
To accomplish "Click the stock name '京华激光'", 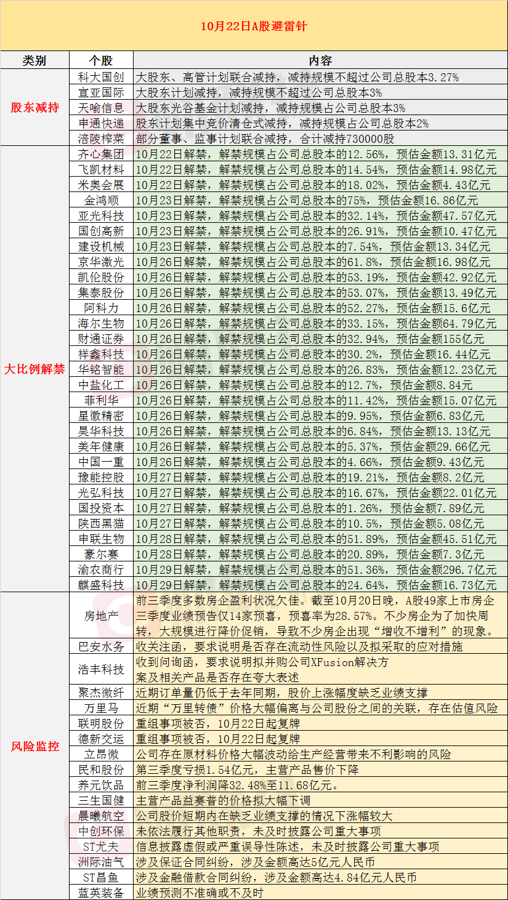I will [101, 262].
